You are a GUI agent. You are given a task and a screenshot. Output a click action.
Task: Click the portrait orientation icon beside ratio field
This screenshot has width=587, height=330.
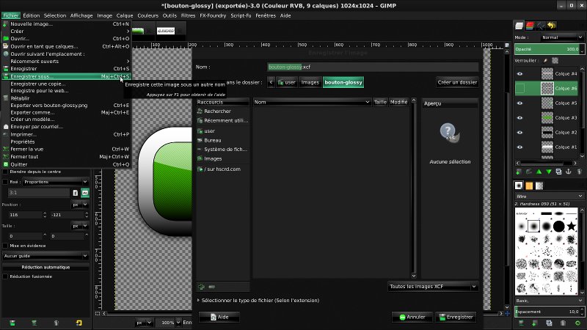coord(76,193)
